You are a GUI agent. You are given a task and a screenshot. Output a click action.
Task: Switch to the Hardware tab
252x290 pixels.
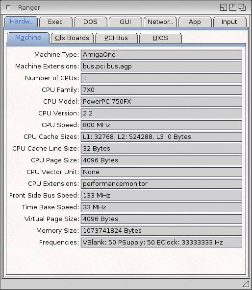click(21, 22)
